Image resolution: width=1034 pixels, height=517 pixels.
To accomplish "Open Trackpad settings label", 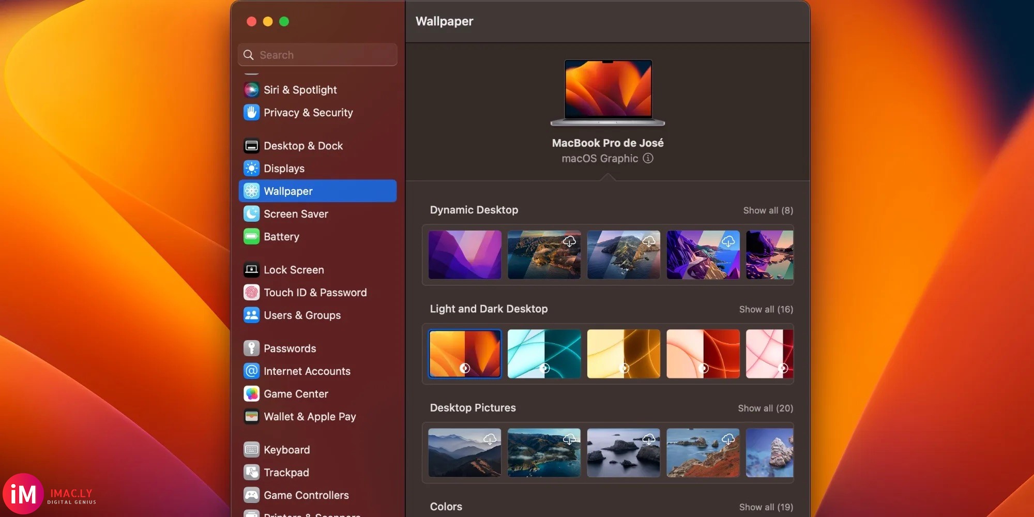I will (x=286, y=473).
